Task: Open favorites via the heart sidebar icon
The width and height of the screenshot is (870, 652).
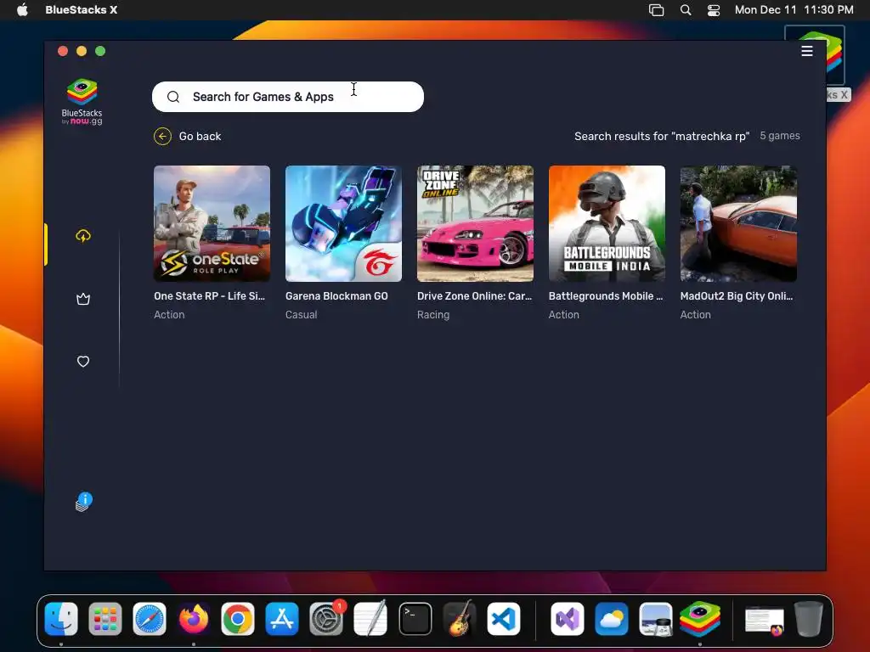Action: (x=83, y=362)
